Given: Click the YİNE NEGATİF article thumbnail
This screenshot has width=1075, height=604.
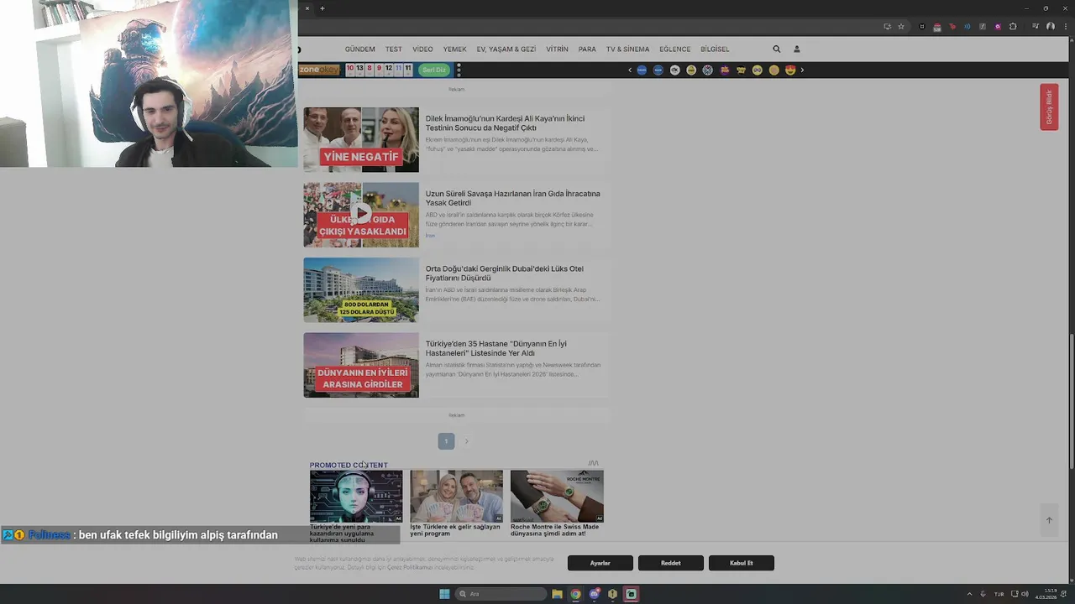Looking at the screenshot, I should pos(361,140).
